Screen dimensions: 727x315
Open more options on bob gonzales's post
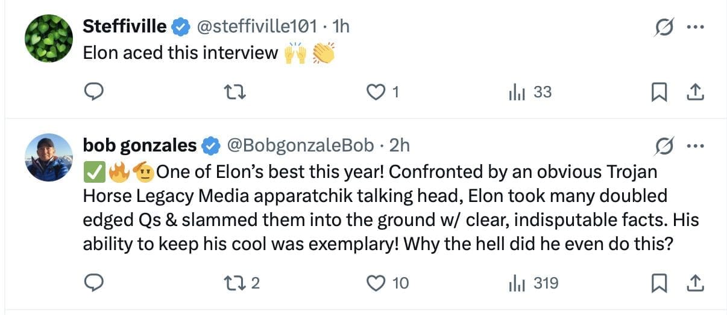coord(695,146)
